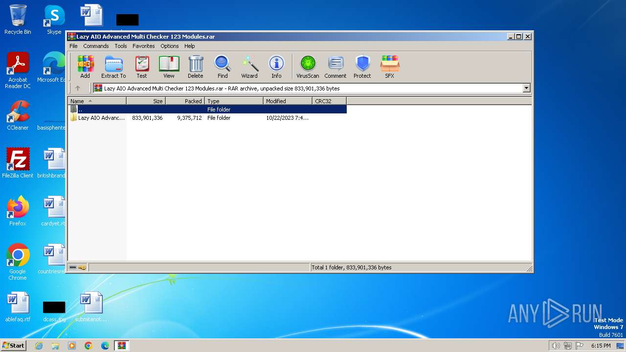Click the Comment toolbar icon
The width and height of the screenshot is (626, 352).
tap(335, 66)
